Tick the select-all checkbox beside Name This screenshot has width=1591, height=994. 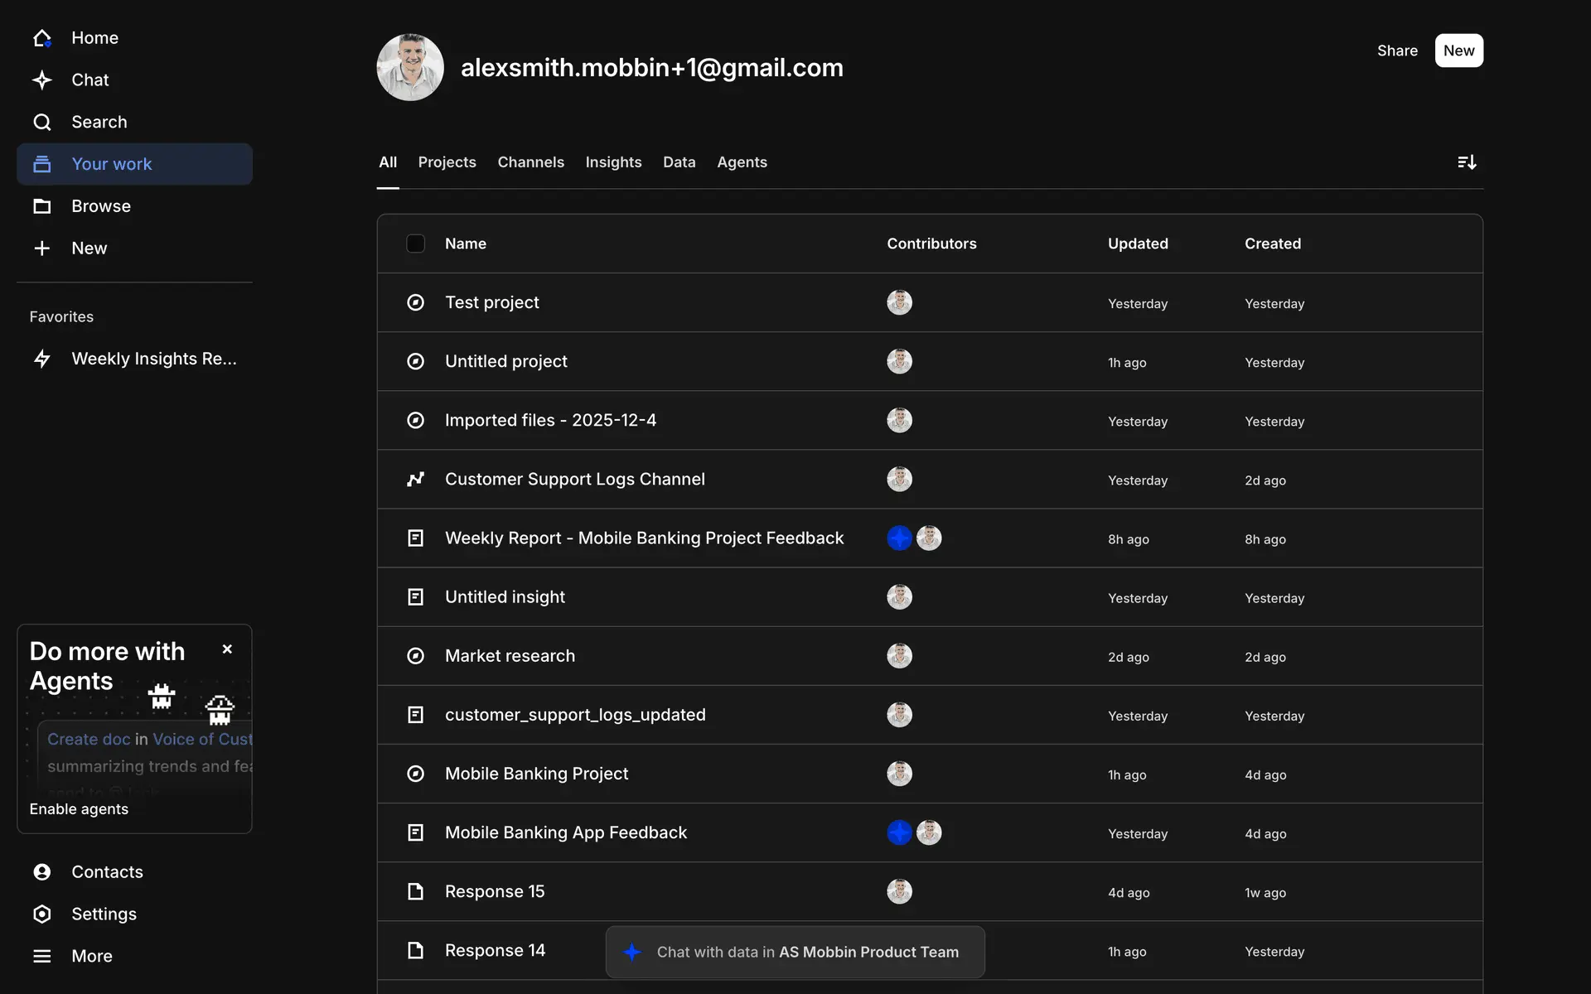pyautogui.click(x=415, y=244)
